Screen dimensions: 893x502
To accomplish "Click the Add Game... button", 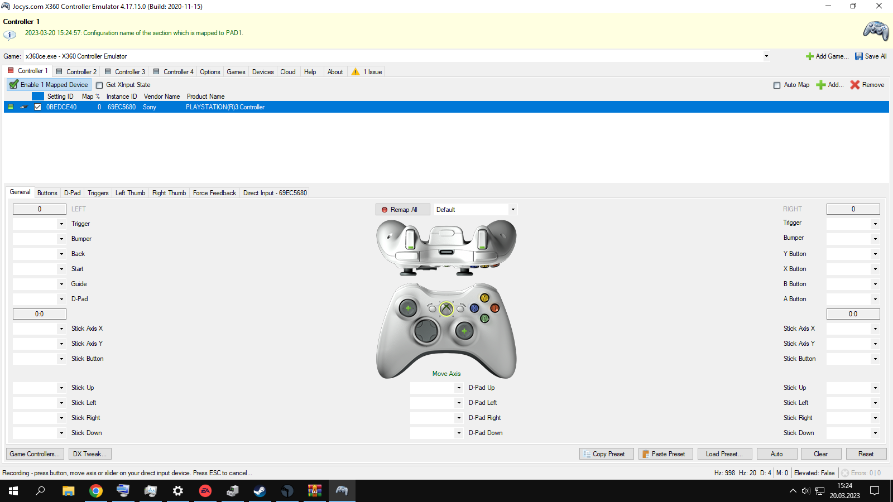I will click(827, 56).
